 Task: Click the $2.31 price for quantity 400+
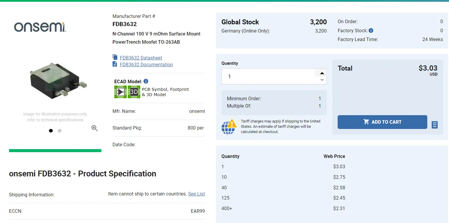pos(339,208)
